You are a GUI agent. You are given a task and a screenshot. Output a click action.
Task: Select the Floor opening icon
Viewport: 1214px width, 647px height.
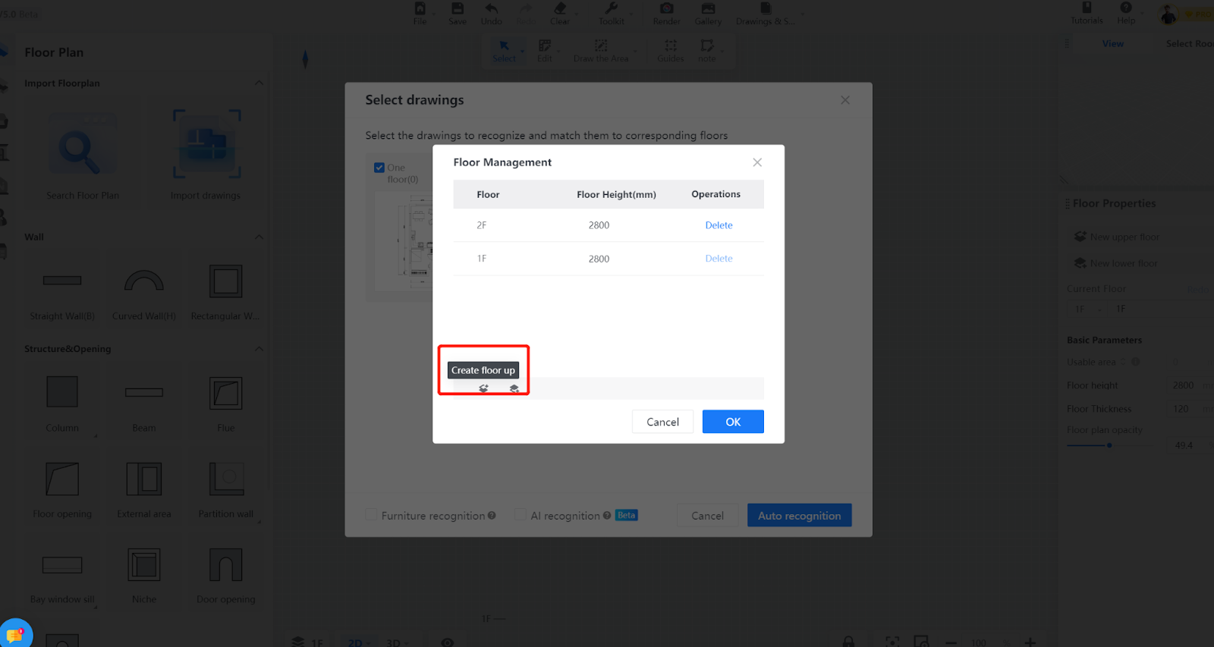tap(62, 479)
